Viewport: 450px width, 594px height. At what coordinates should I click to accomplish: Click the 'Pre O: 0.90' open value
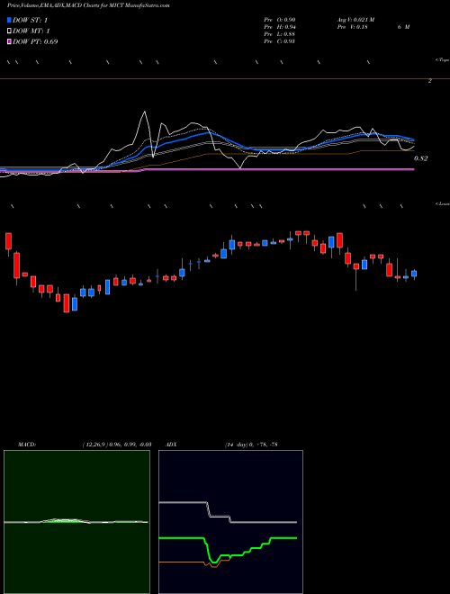click(280, 20)
